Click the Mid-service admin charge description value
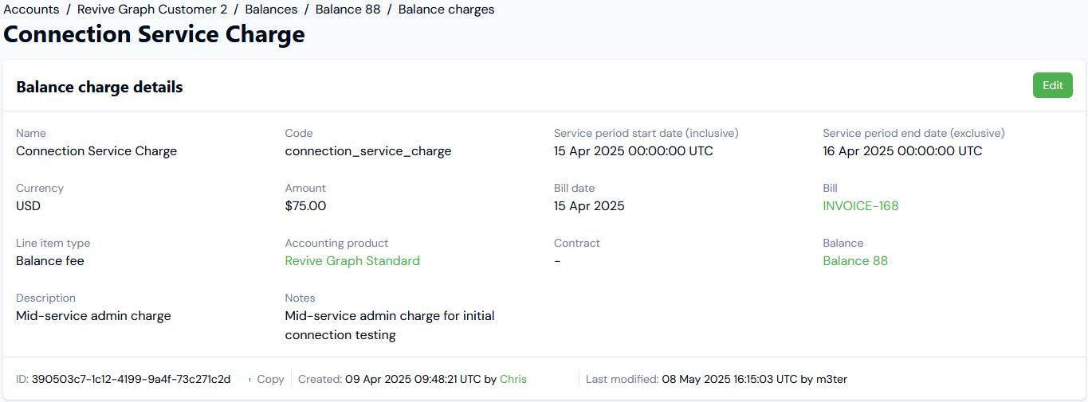 point(93,315)
